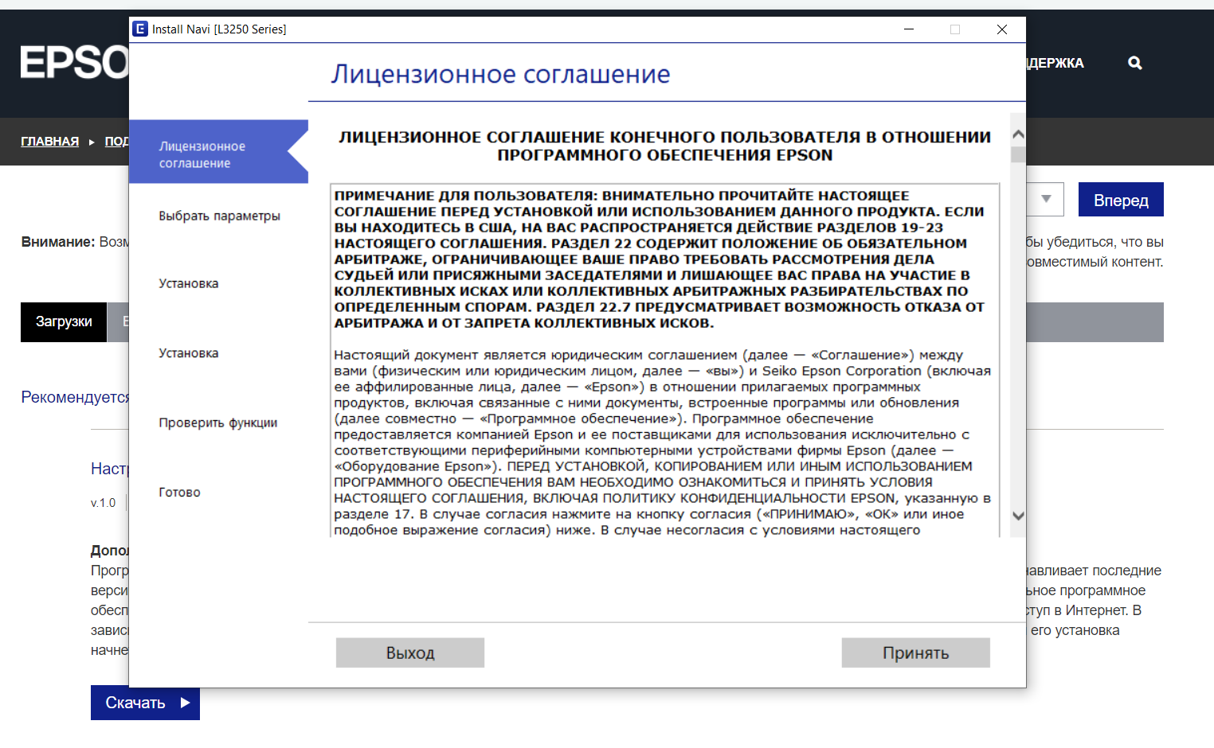
Task: Click the Принять (Accept) button
Action: tap(915, 653)
